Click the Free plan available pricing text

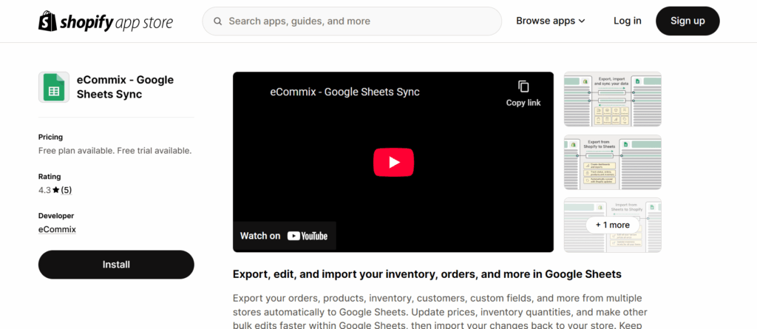click(x=115, y=151)
